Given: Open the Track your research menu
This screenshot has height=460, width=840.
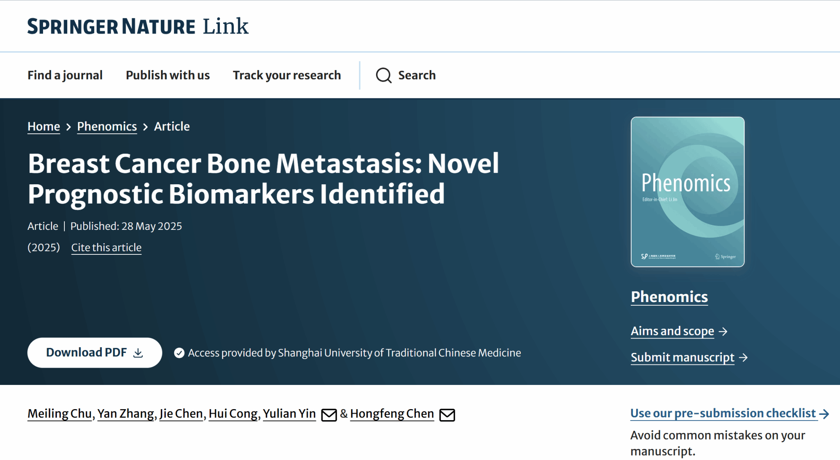Looking at the screenshot, I should click(x=287, y=76).
